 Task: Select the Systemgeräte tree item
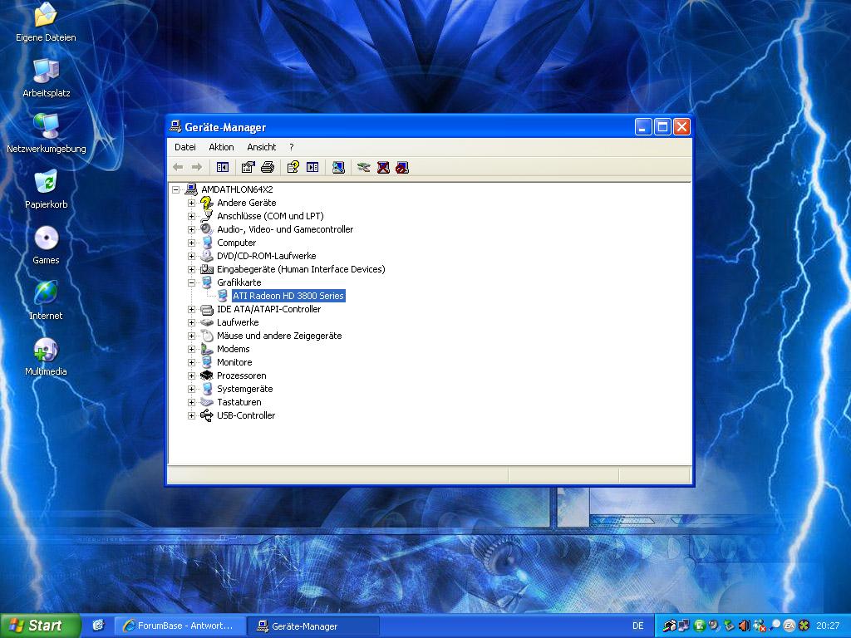tap(245, 389)
